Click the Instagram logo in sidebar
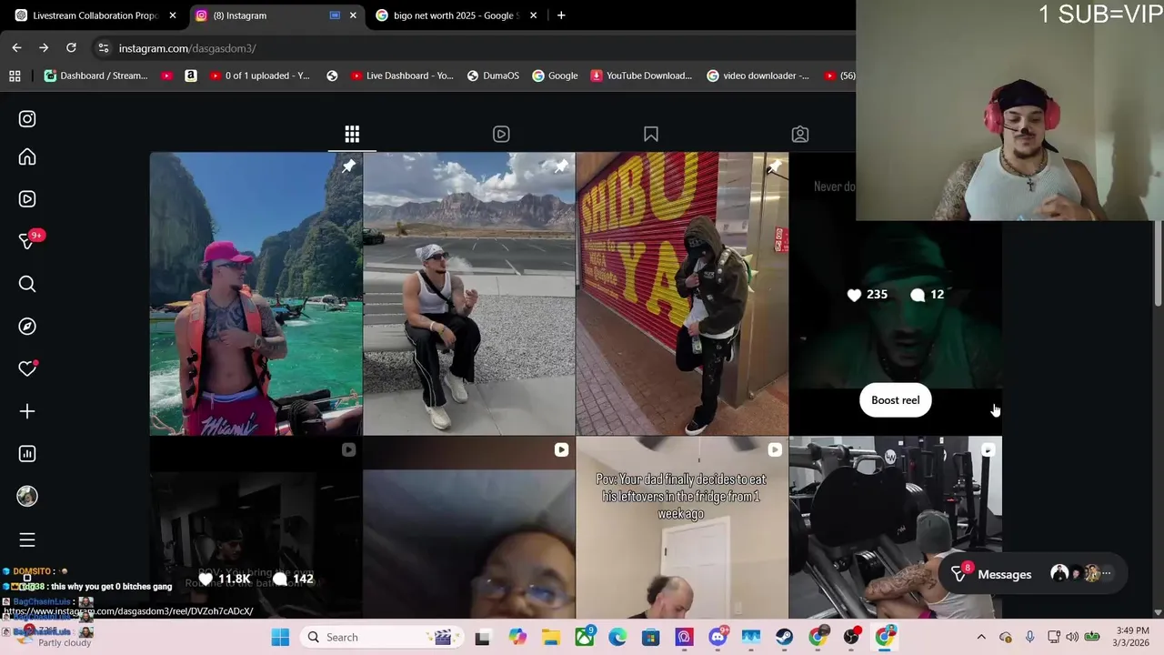The width and height of the screenshot is (1164, 655). pyautogui.click(x=27, y=119)
